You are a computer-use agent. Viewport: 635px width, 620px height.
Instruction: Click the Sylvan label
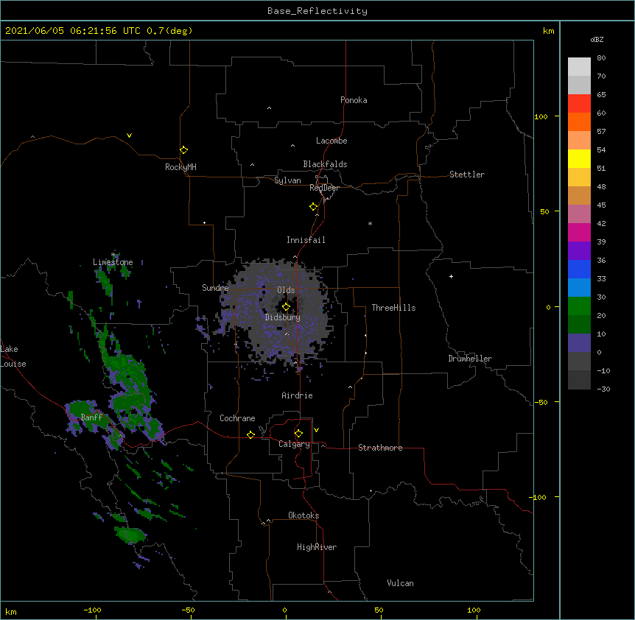pyautogui.click(x=287, y=180)
